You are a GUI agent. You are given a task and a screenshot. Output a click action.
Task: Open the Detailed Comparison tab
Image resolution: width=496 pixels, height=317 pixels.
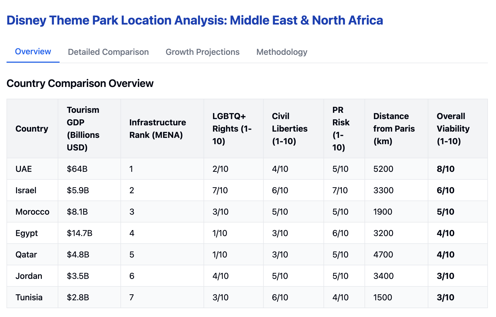click(x=108, y=52)
